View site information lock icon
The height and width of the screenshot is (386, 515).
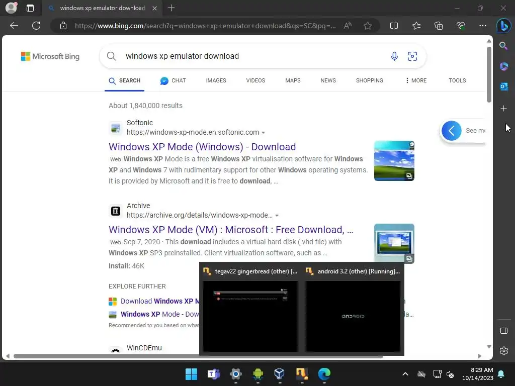coord(63,26)
